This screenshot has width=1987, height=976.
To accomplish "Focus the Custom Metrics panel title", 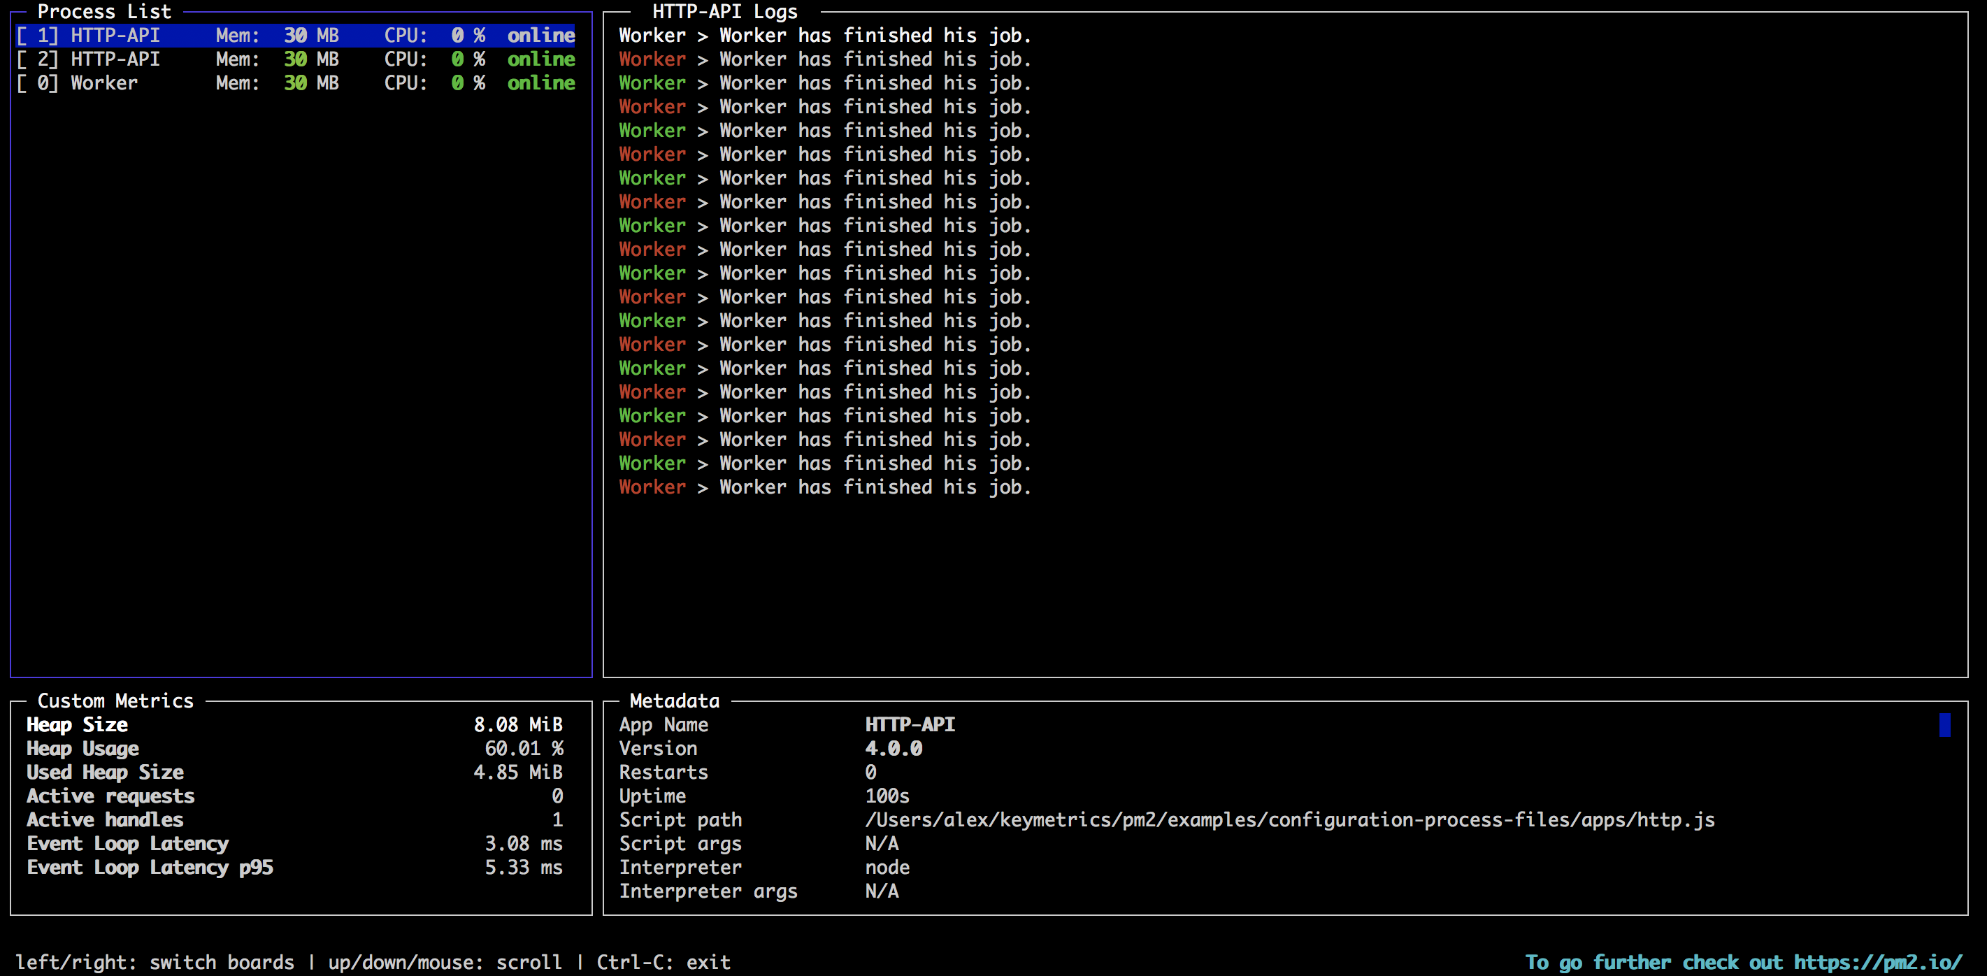I will 115,701.
